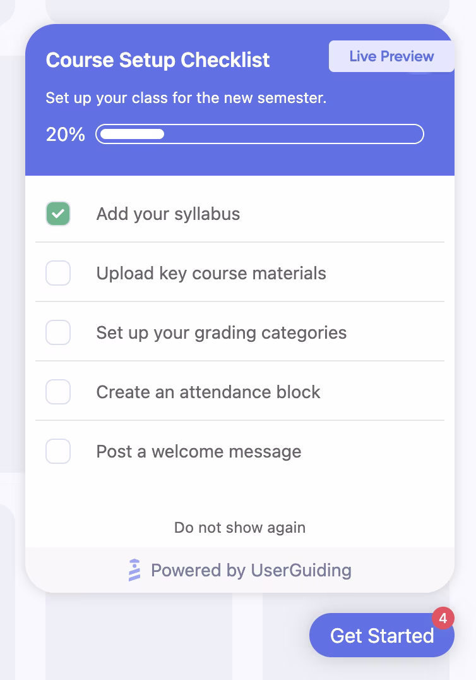Check the Post a welcome message checkbox
476x680 pixels.
point(58,451)
